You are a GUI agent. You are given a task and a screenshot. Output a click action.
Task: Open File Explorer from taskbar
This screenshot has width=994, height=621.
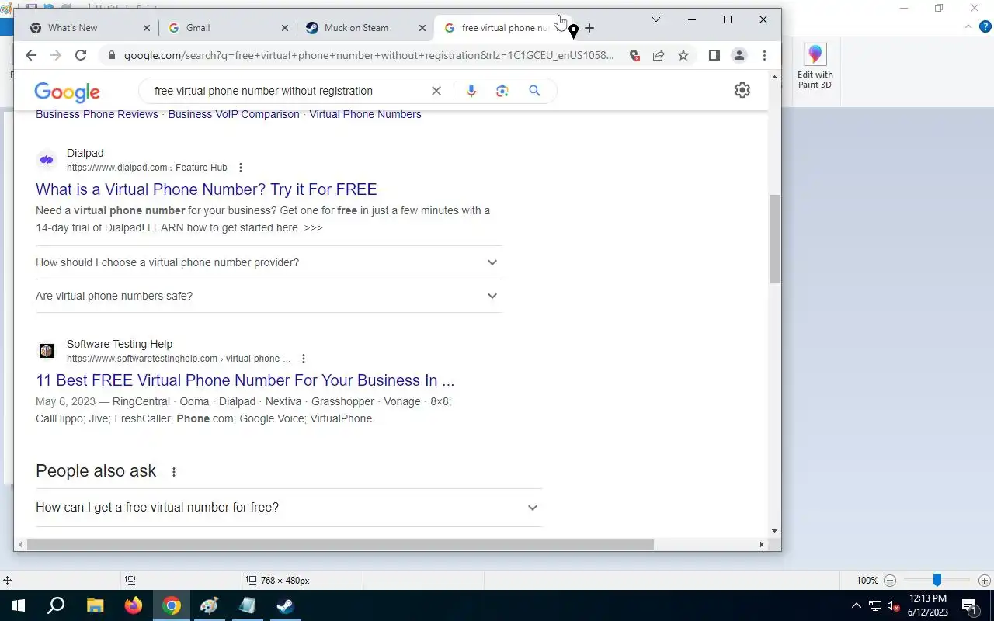(95, 605)
